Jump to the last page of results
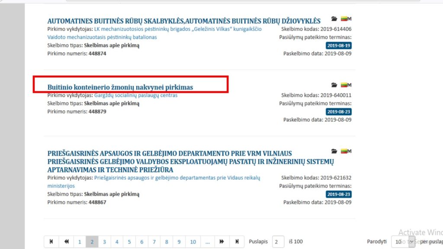The image size is (443, 249). [x=237, y=242]
